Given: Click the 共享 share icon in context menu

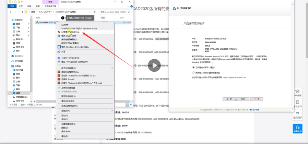Looking at the screenshot, I should coord(59,52).
